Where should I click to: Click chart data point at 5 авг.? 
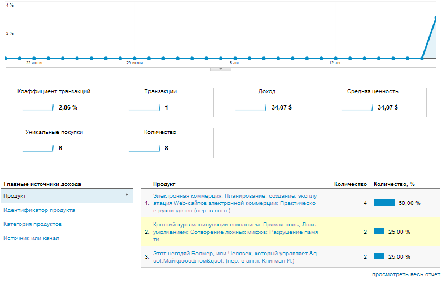pos(235,58)
